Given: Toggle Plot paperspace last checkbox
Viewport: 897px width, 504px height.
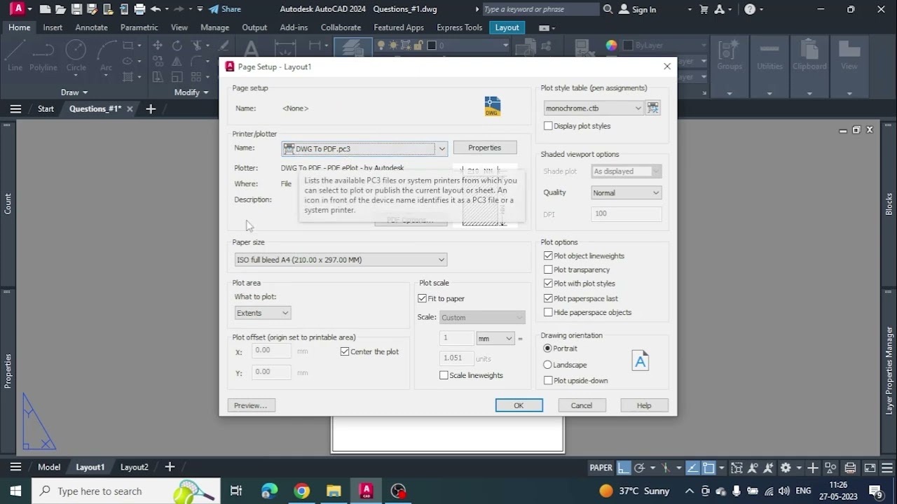Looking at the screenshot, I should 548,298.
